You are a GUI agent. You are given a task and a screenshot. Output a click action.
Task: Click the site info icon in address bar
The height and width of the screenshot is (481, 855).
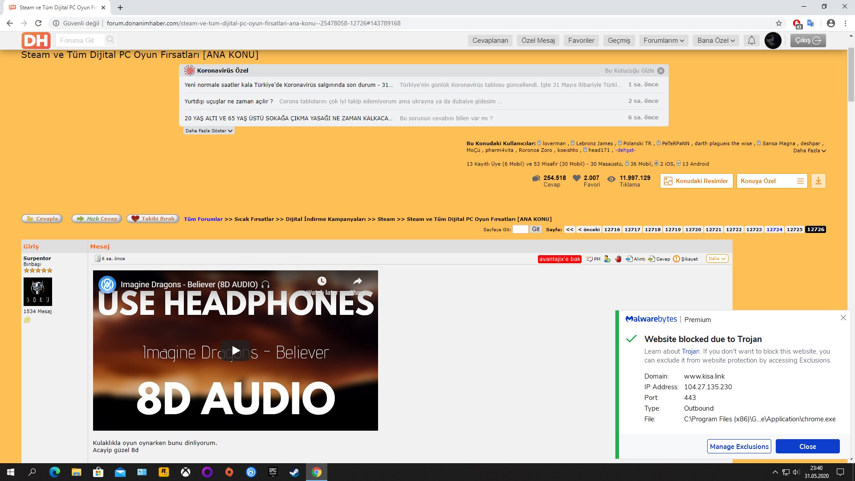click(x=56, y=23)
